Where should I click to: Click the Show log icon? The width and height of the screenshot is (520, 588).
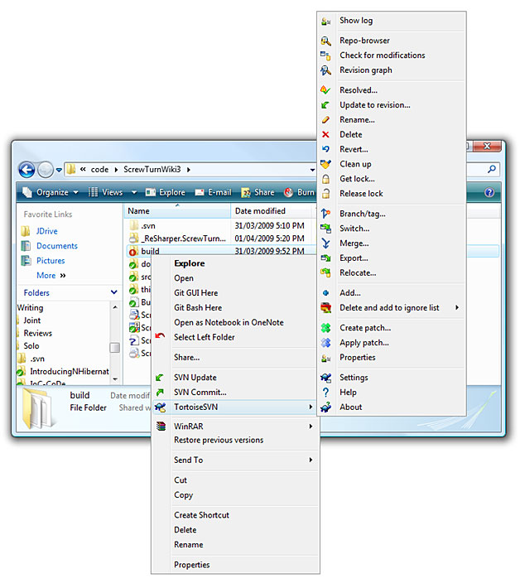[325, 22]
